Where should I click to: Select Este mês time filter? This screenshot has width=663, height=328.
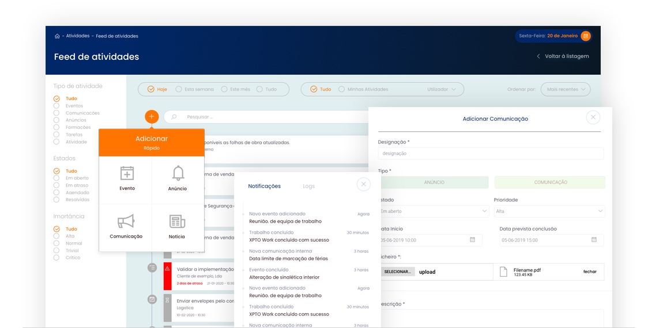236,89
